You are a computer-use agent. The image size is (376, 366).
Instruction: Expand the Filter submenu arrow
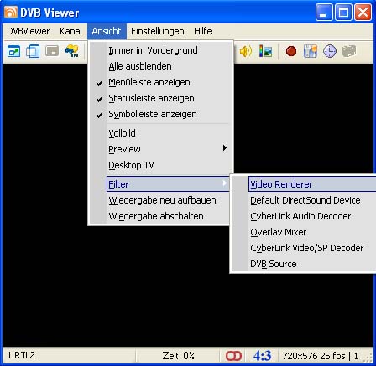[x=225, y=183]
